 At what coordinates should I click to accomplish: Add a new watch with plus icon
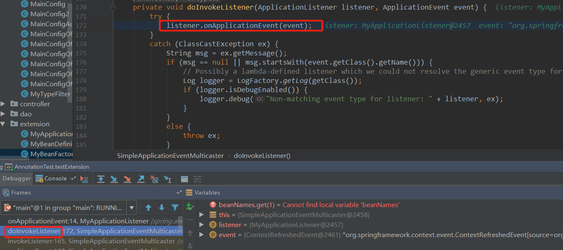190,206
